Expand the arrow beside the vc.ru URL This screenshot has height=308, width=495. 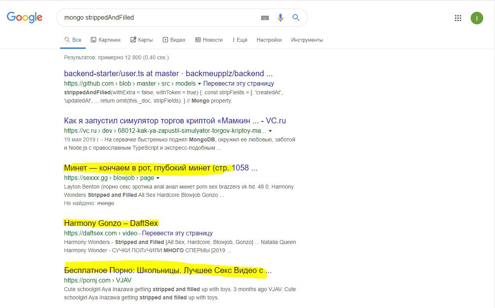270,131
